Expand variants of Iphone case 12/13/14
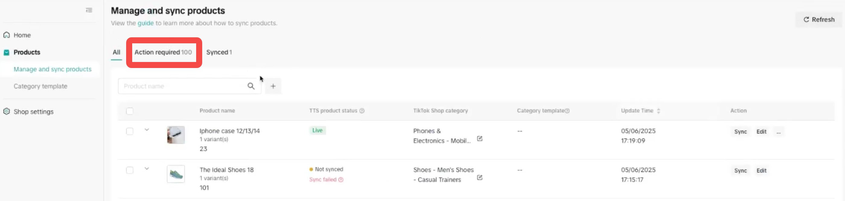 pyautogui.click(x=147, y=130)
